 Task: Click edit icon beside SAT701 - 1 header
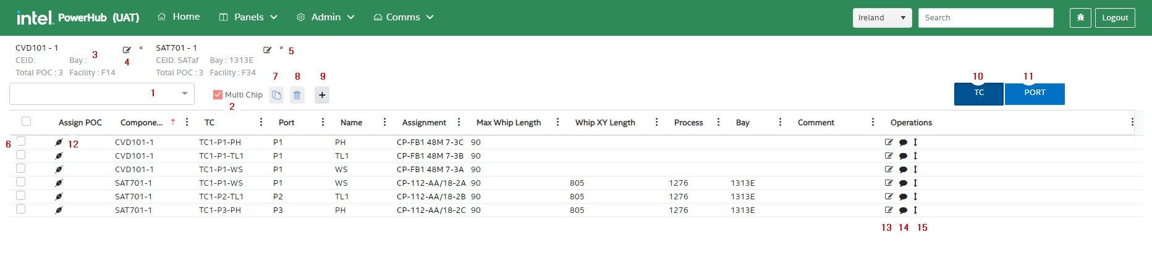267,50
